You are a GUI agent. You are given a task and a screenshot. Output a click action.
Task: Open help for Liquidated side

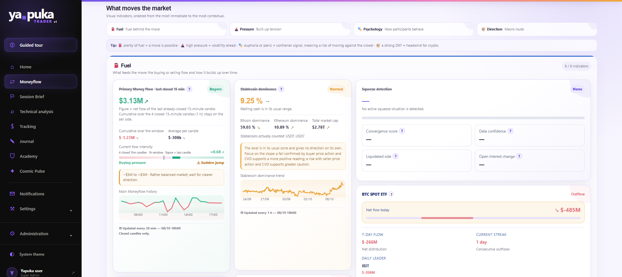pyautogui.click(x=396, y=156)
